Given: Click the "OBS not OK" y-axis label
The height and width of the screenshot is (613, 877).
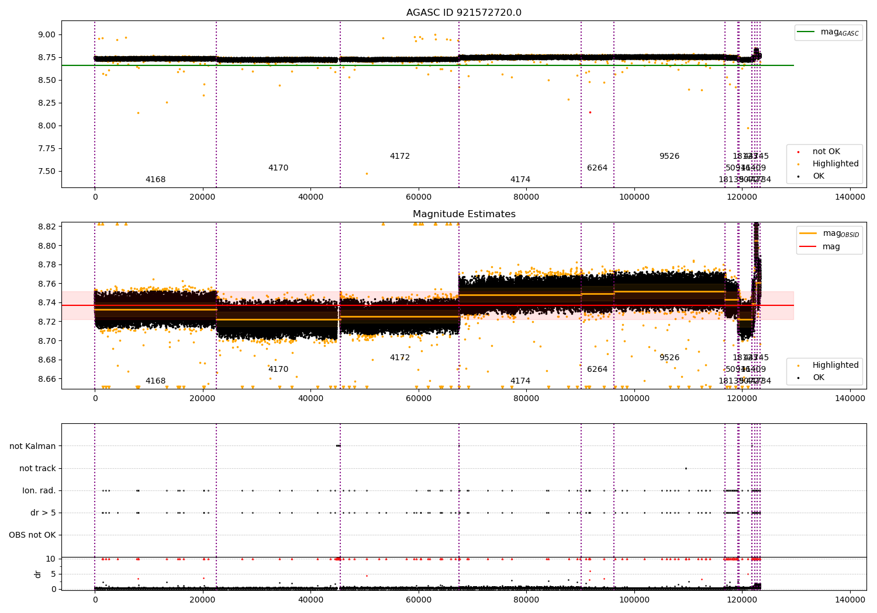Looking at the screenshot, I should click(x=32, y=535).
